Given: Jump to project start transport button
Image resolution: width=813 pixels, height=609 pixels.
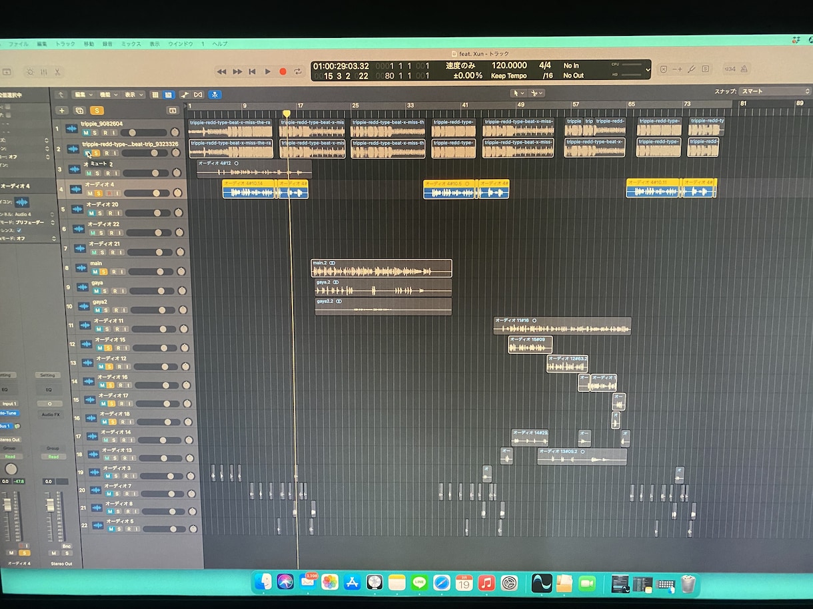Looking at the screenshot, I should pyautogui.click(x=253, y=71).
